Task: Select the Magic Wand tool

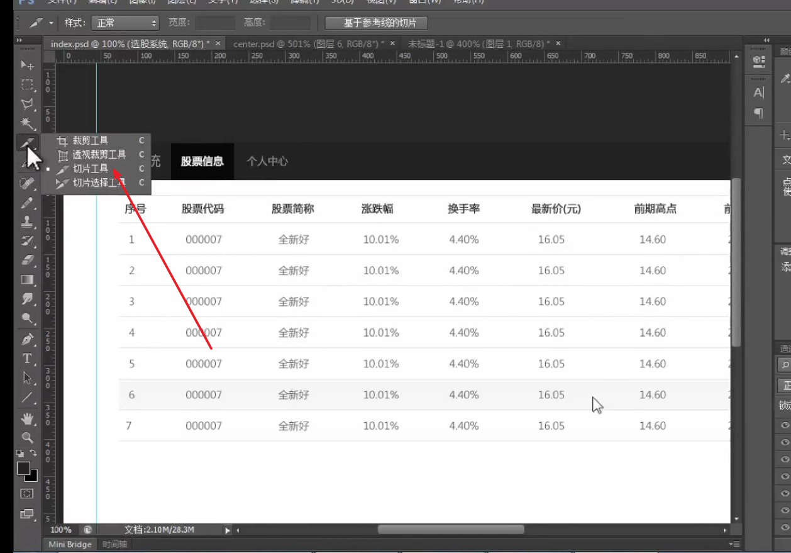Action: pos(27,123)
